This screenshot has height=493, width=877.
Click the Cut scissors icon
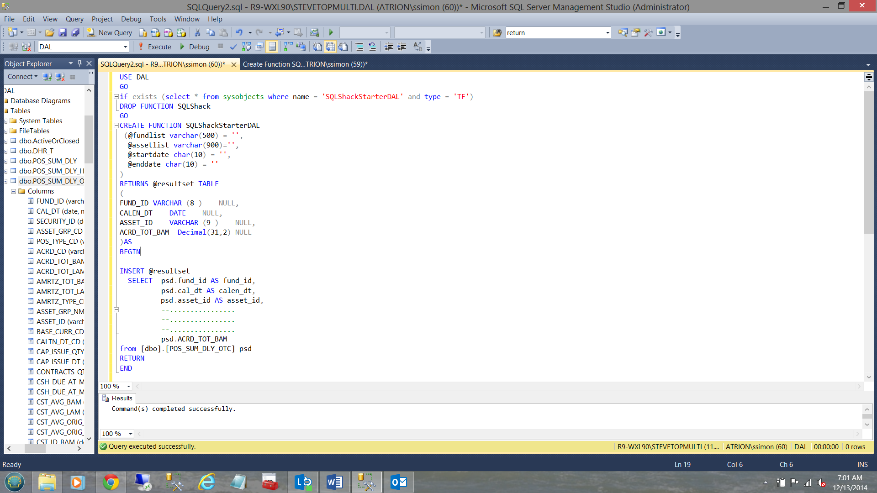197,32
